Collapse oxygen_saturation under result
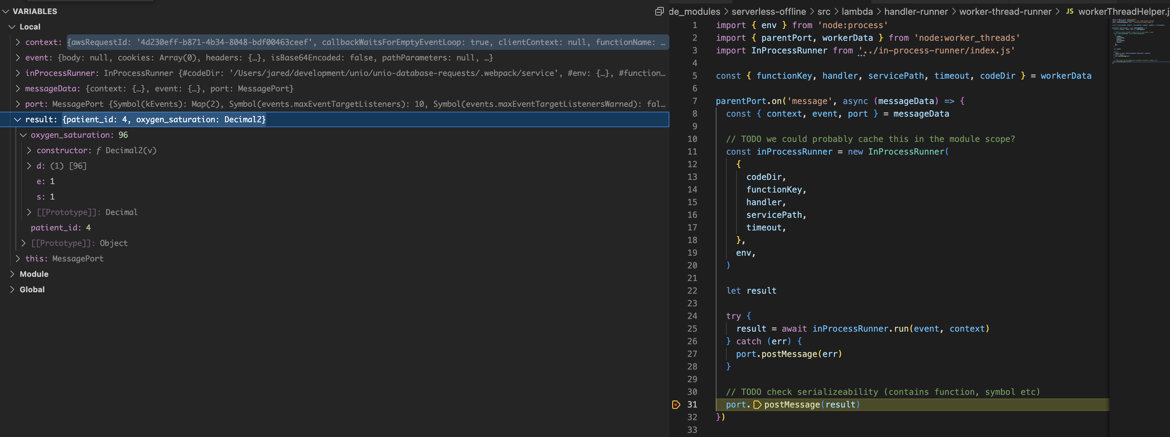Screen dimensions: 1170x437 click(24, 135)
